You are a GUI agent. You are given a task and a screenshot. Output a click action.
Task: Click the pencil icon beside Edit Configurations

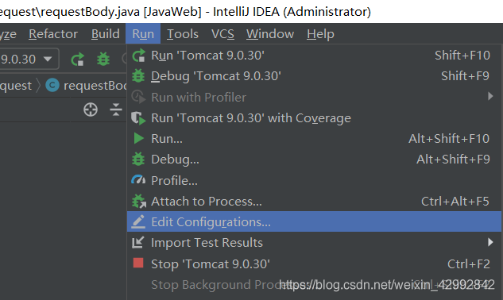tap(138, 221)
